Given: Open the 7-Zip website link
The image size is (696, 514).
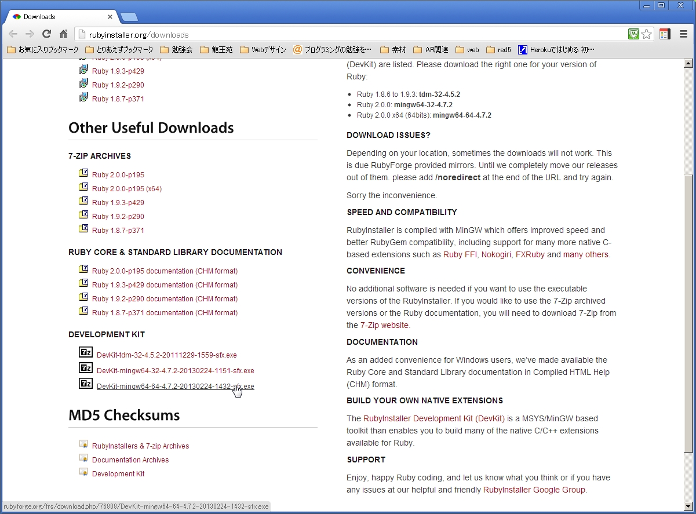Looking at the screenshot, I should pyautogui.click(x=384, y=325).
